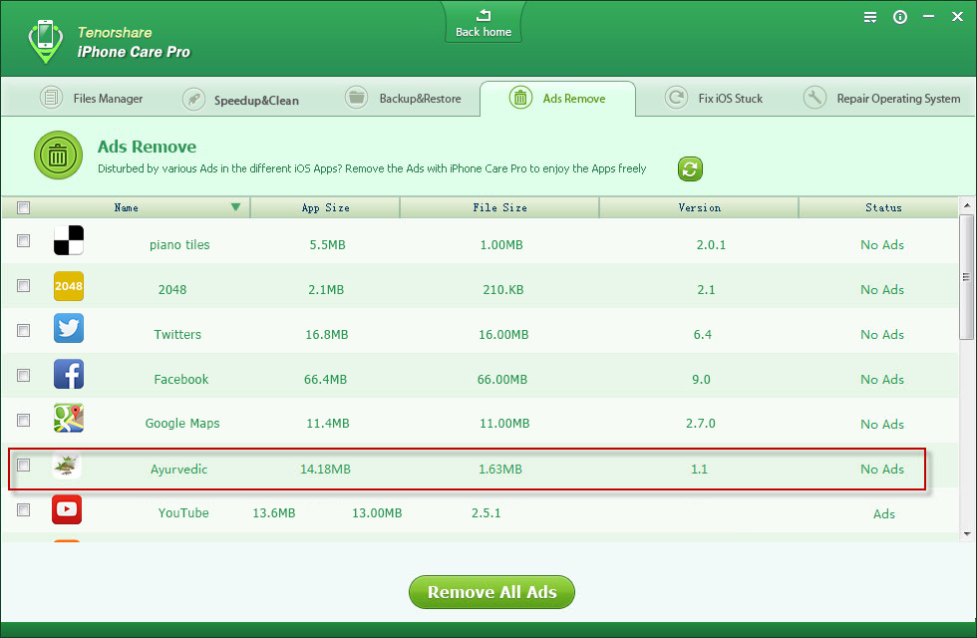Viewport: 977px width, 638px height.
Task: Click the 2048 app icon
Action: click(69, 286)
